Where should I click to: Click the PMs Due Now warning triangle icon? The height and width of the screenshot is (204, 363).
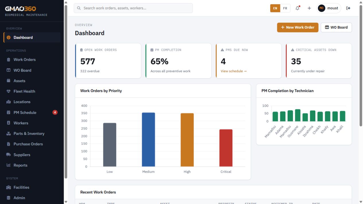222,50
